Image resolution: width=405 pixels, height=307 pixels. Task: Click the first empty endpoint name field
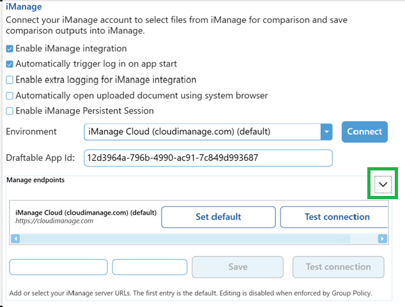point(58,267)
